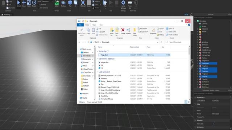The width and height of the screenshot is (232, 130).
Task: Click New item in File Explorer ribbon
Action: pyautogui.click(x=142, y=29)
